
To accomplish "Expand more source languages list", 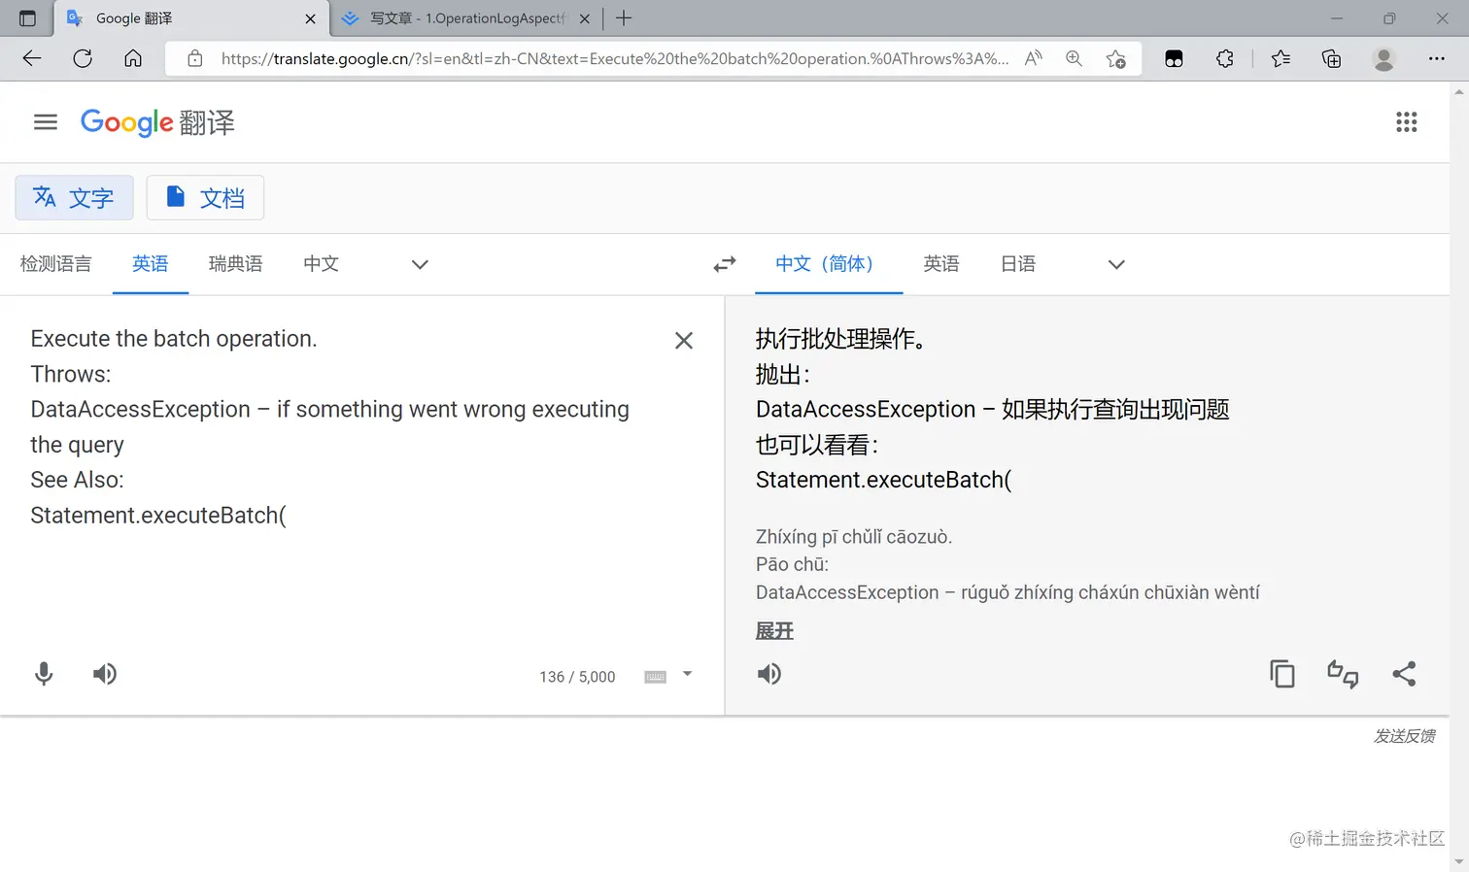I will (x=420, y=264).
